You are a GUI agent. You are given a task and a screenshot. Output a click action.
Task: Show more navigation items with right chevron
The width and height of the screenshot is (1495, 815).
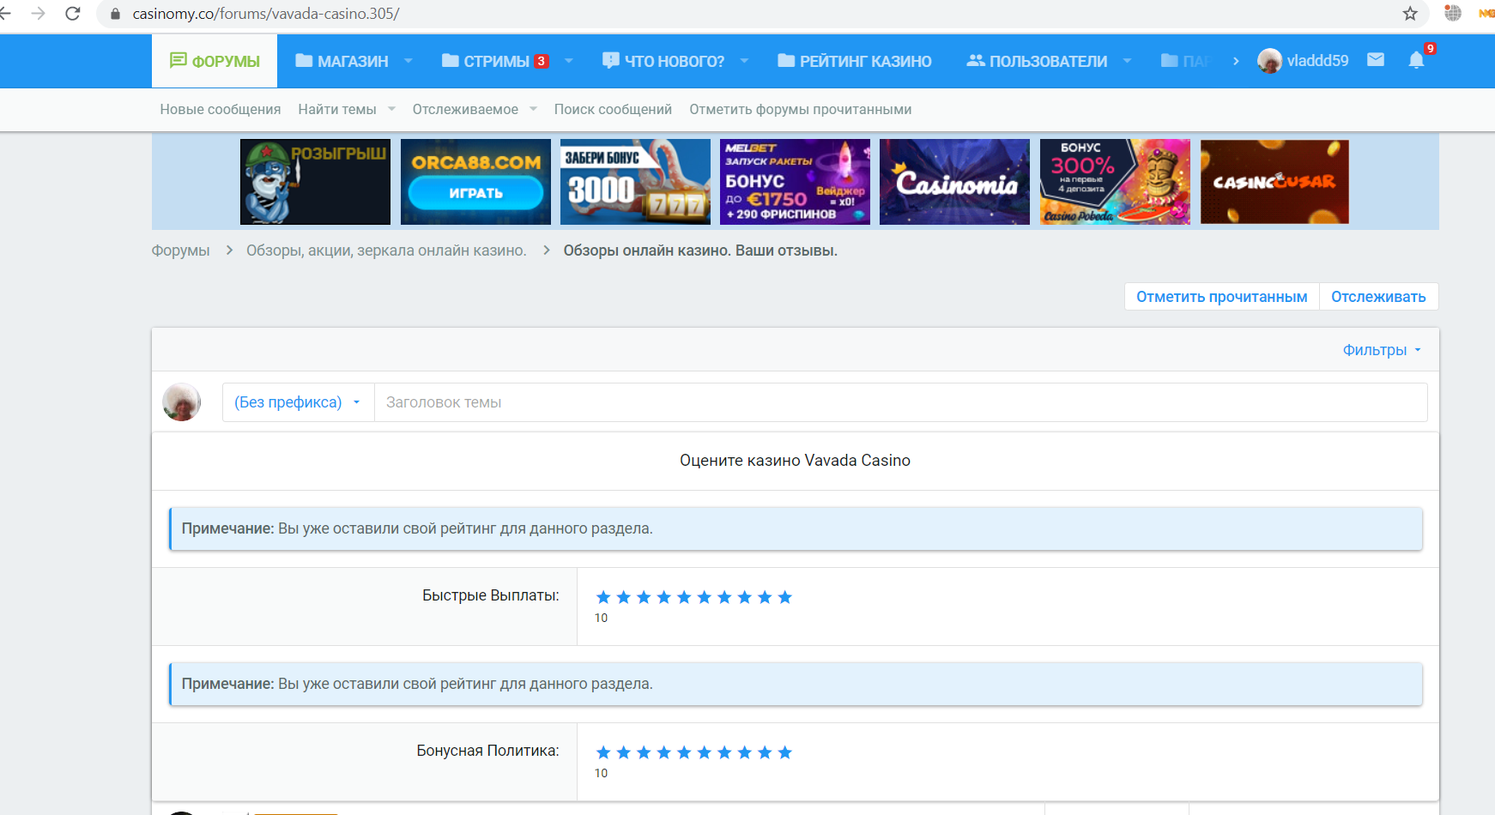(x=1236, y=61)
